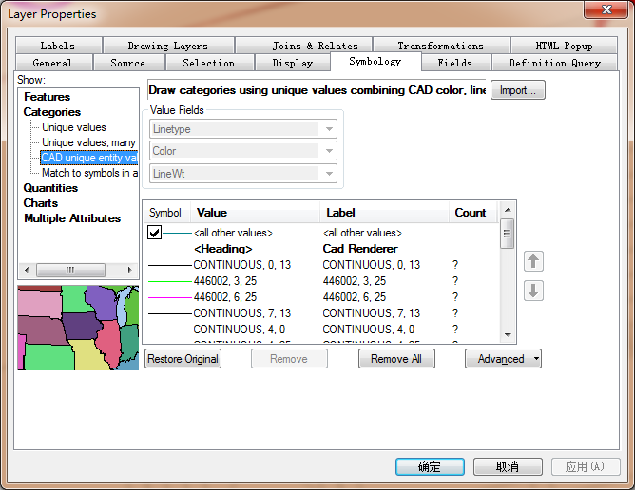Click the Remove All button
Image resolution: width=635 pixels, height=490 pixels.
pos(396,359)
